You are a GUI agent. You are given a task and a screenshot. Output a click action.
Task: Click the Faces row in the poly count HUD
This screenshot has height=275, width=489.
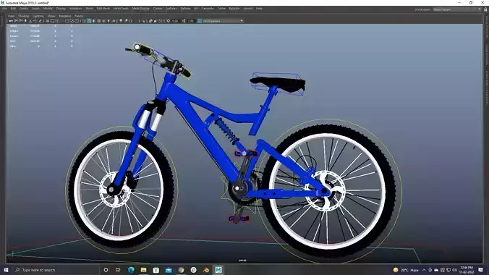[41, 36]
